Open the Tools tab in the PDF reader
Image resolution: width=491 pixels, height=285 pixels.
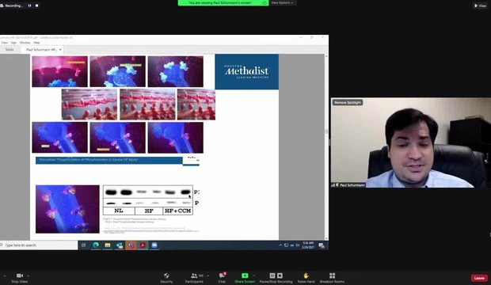click(10, 50)
